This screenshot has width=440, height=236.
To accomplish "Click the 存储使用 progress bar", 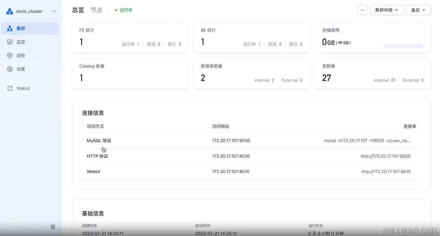I will click(x=403, y=46).
